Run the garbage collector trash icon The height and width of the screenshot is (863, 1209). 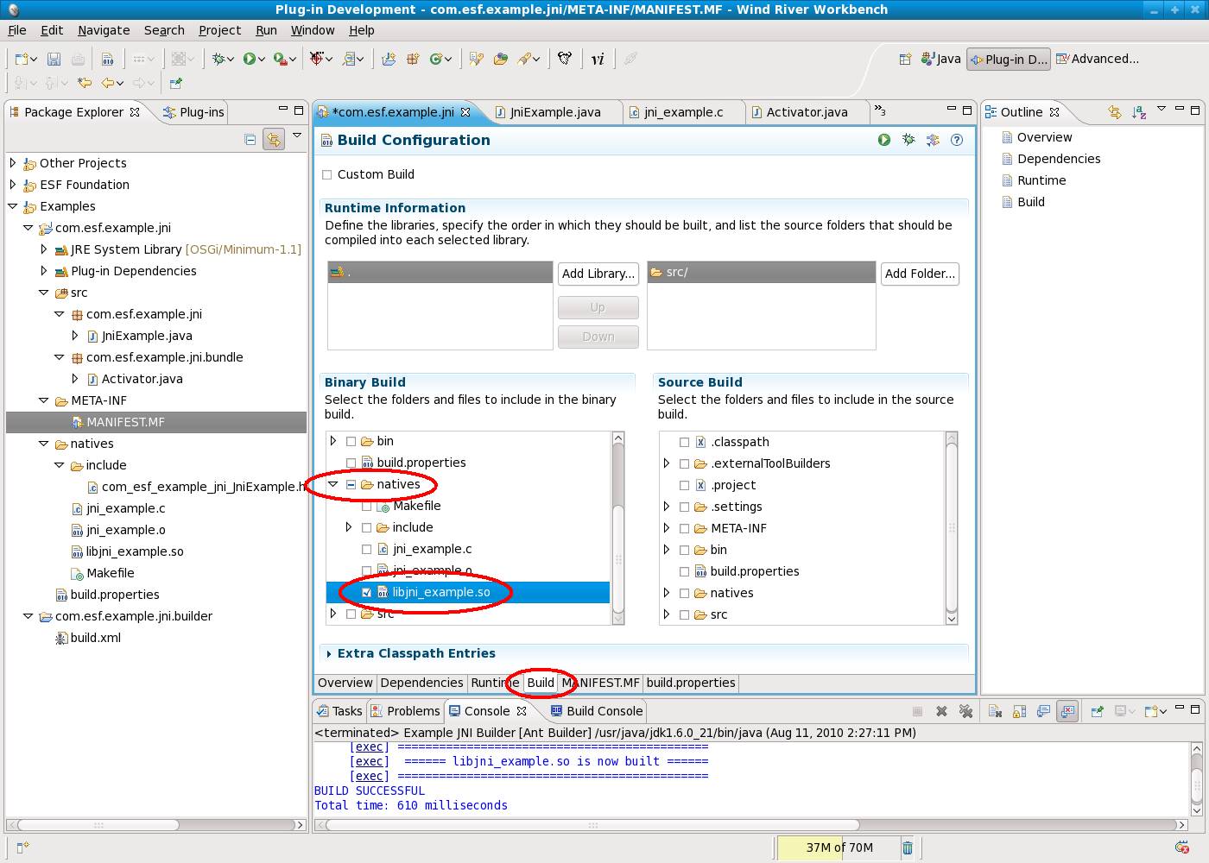tap(908, 847)
